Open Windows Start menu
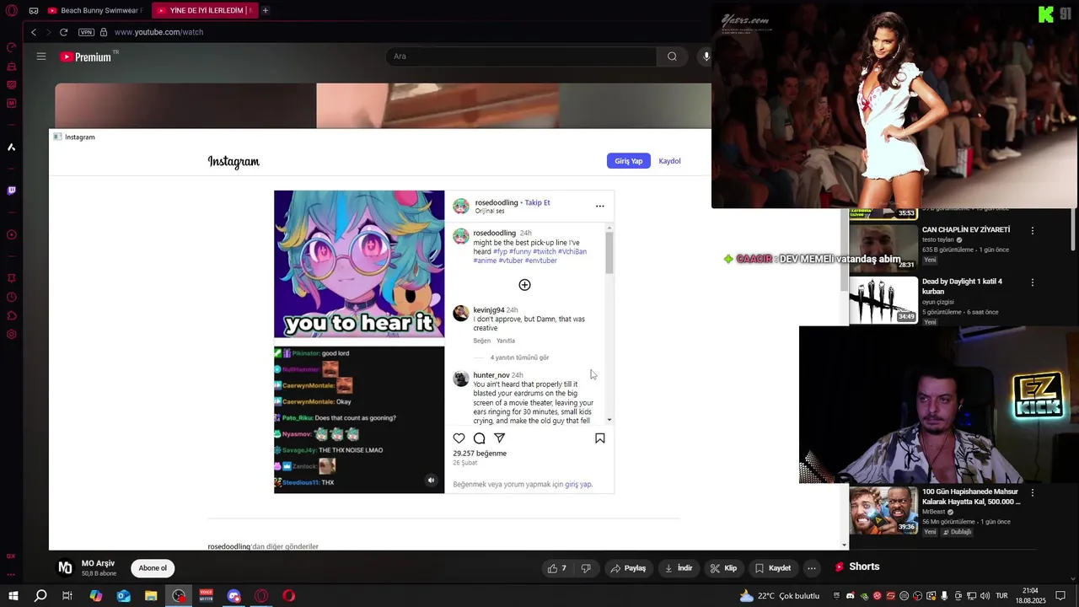 (13, 596)
